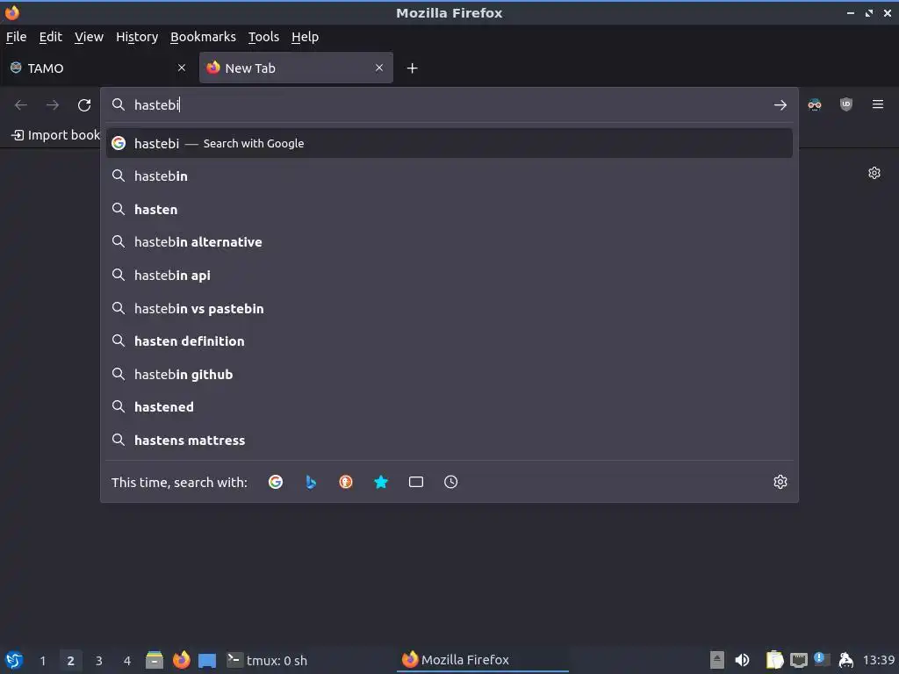The image size is (899, 674).
Task: Select 'hastebin github' suggestion
Action: click(x=449, y=374)
